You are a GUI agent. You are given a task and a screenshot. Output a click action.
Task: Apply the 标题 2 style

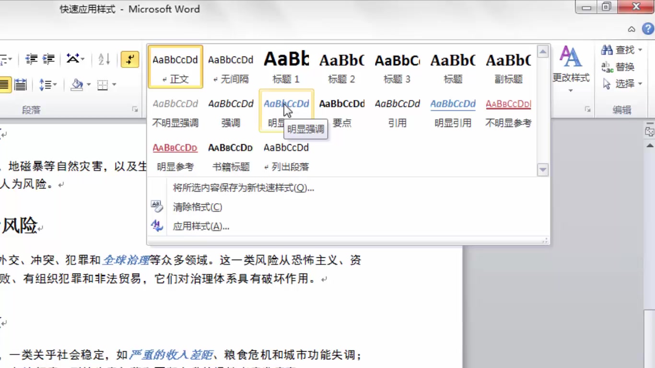click(x=342, y=67)
